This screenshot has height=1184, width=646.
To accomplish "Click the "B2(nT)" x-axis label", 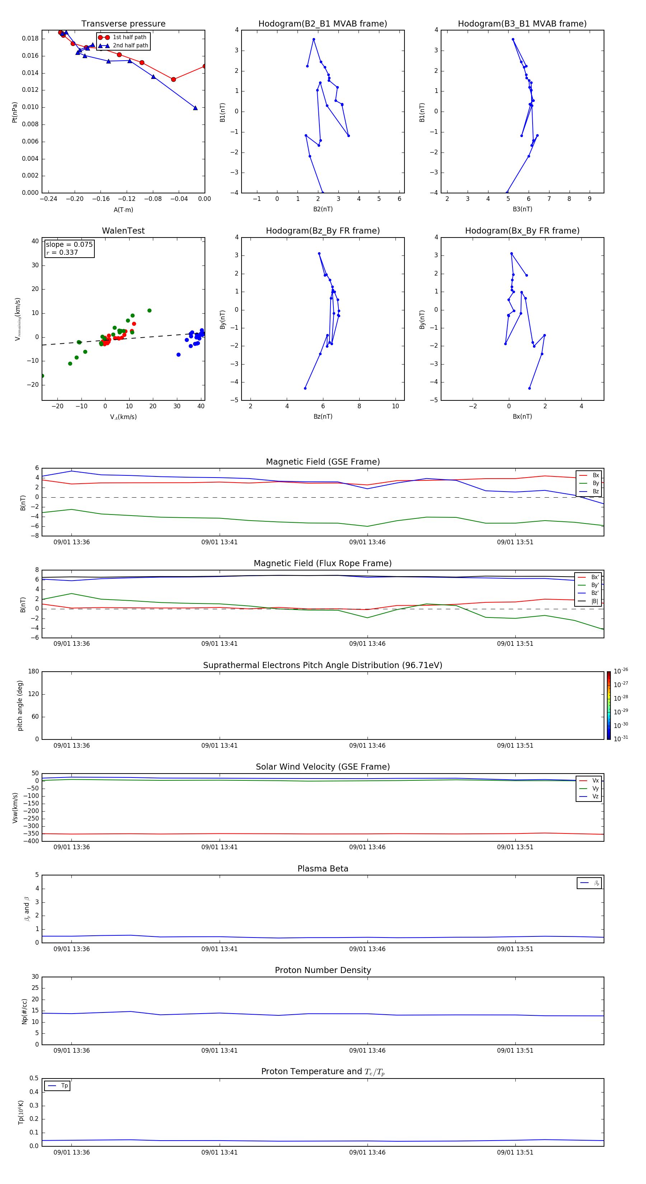I will 323,209.
